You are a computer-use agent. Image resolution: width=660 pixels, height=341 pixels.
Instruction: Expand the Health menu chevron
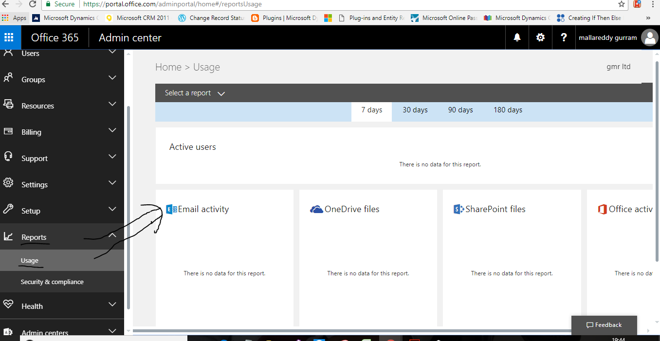(x=112, y=305)
